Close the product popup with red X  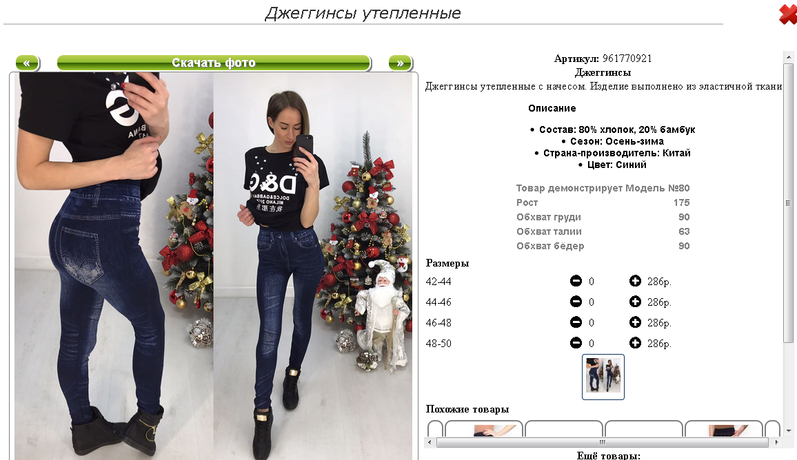coord(788,14)
